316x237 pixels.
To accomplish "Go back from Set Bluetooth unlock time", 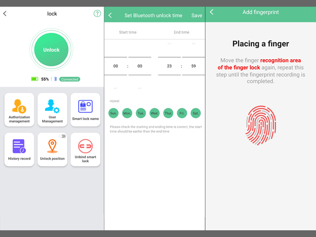I will (110, 15).
